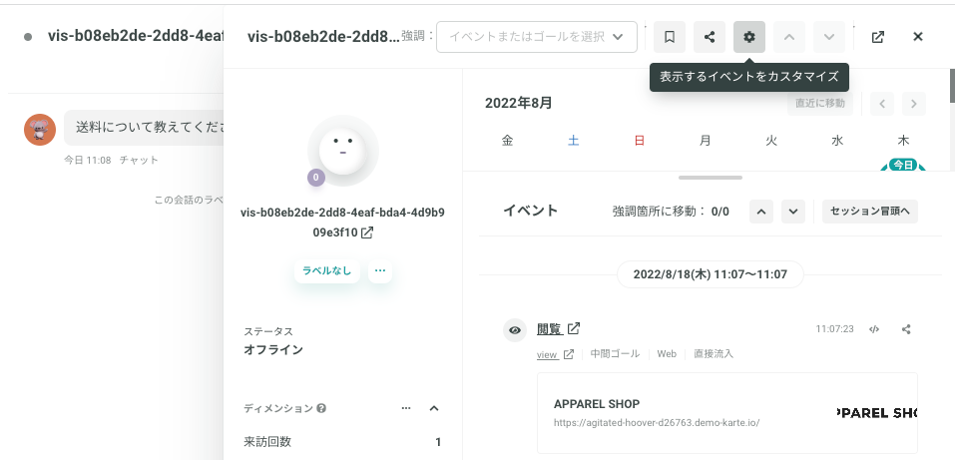Jump to next highlighted event arrow
This screenshot has width=955, height=460.
(793, 212)
